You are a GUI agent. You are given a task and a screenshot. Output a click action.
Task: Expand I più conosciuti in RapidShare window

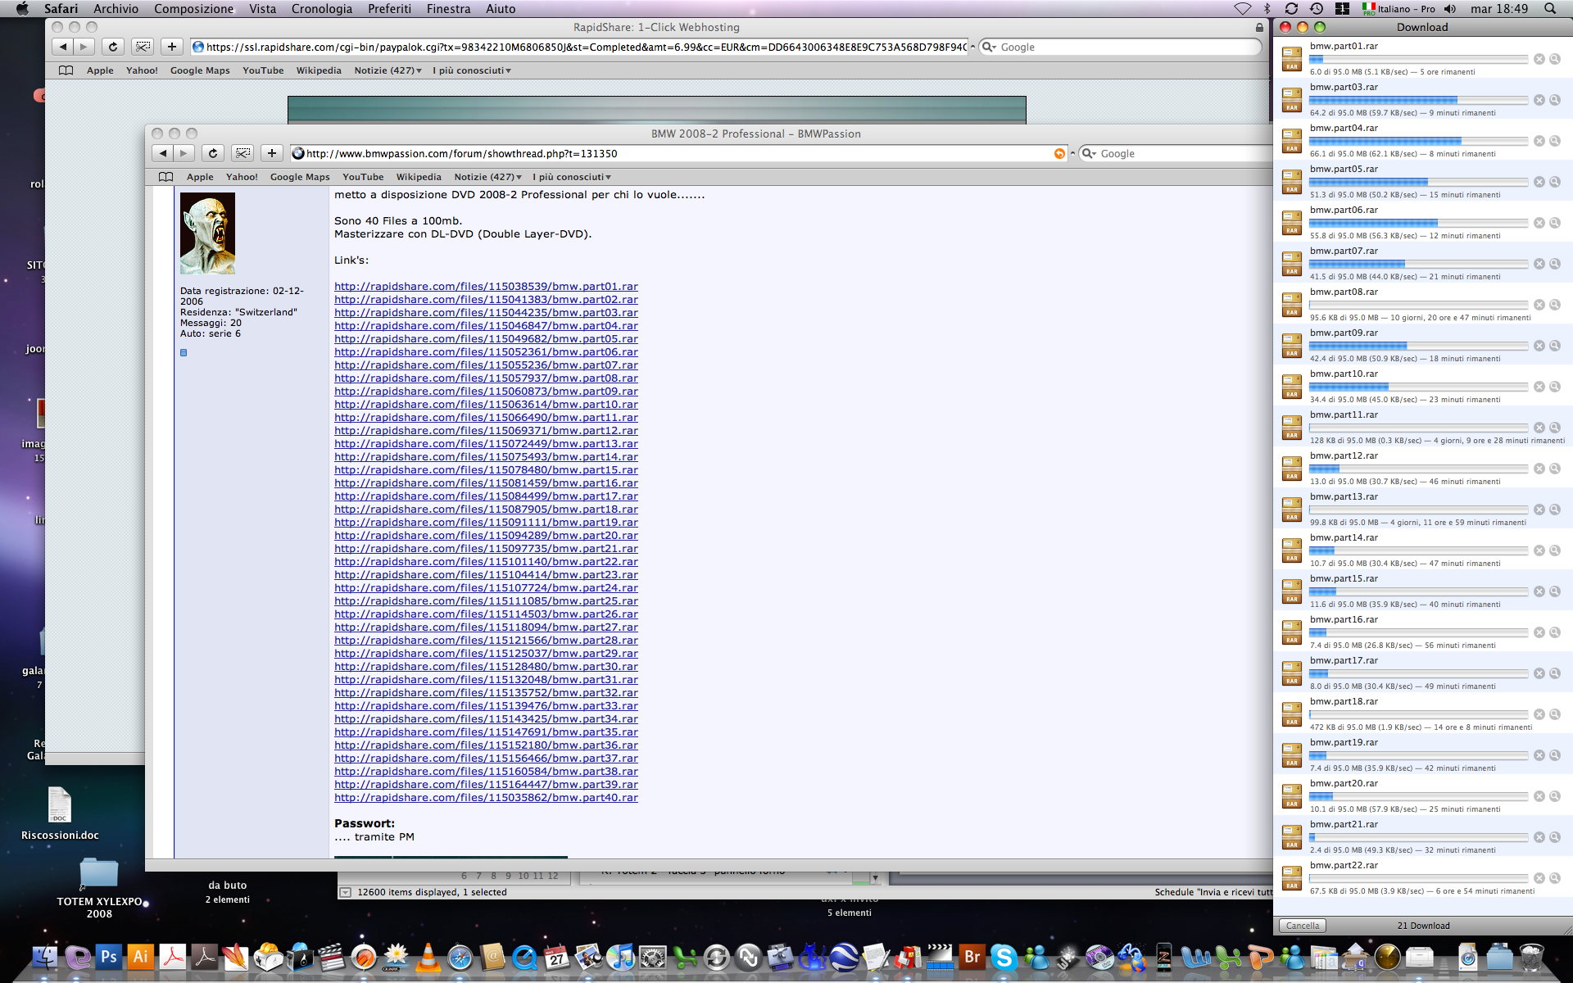[x=471, y=70]
